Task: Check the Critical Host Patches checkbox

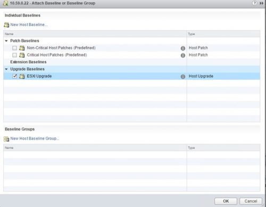Action: pos(14,55)
